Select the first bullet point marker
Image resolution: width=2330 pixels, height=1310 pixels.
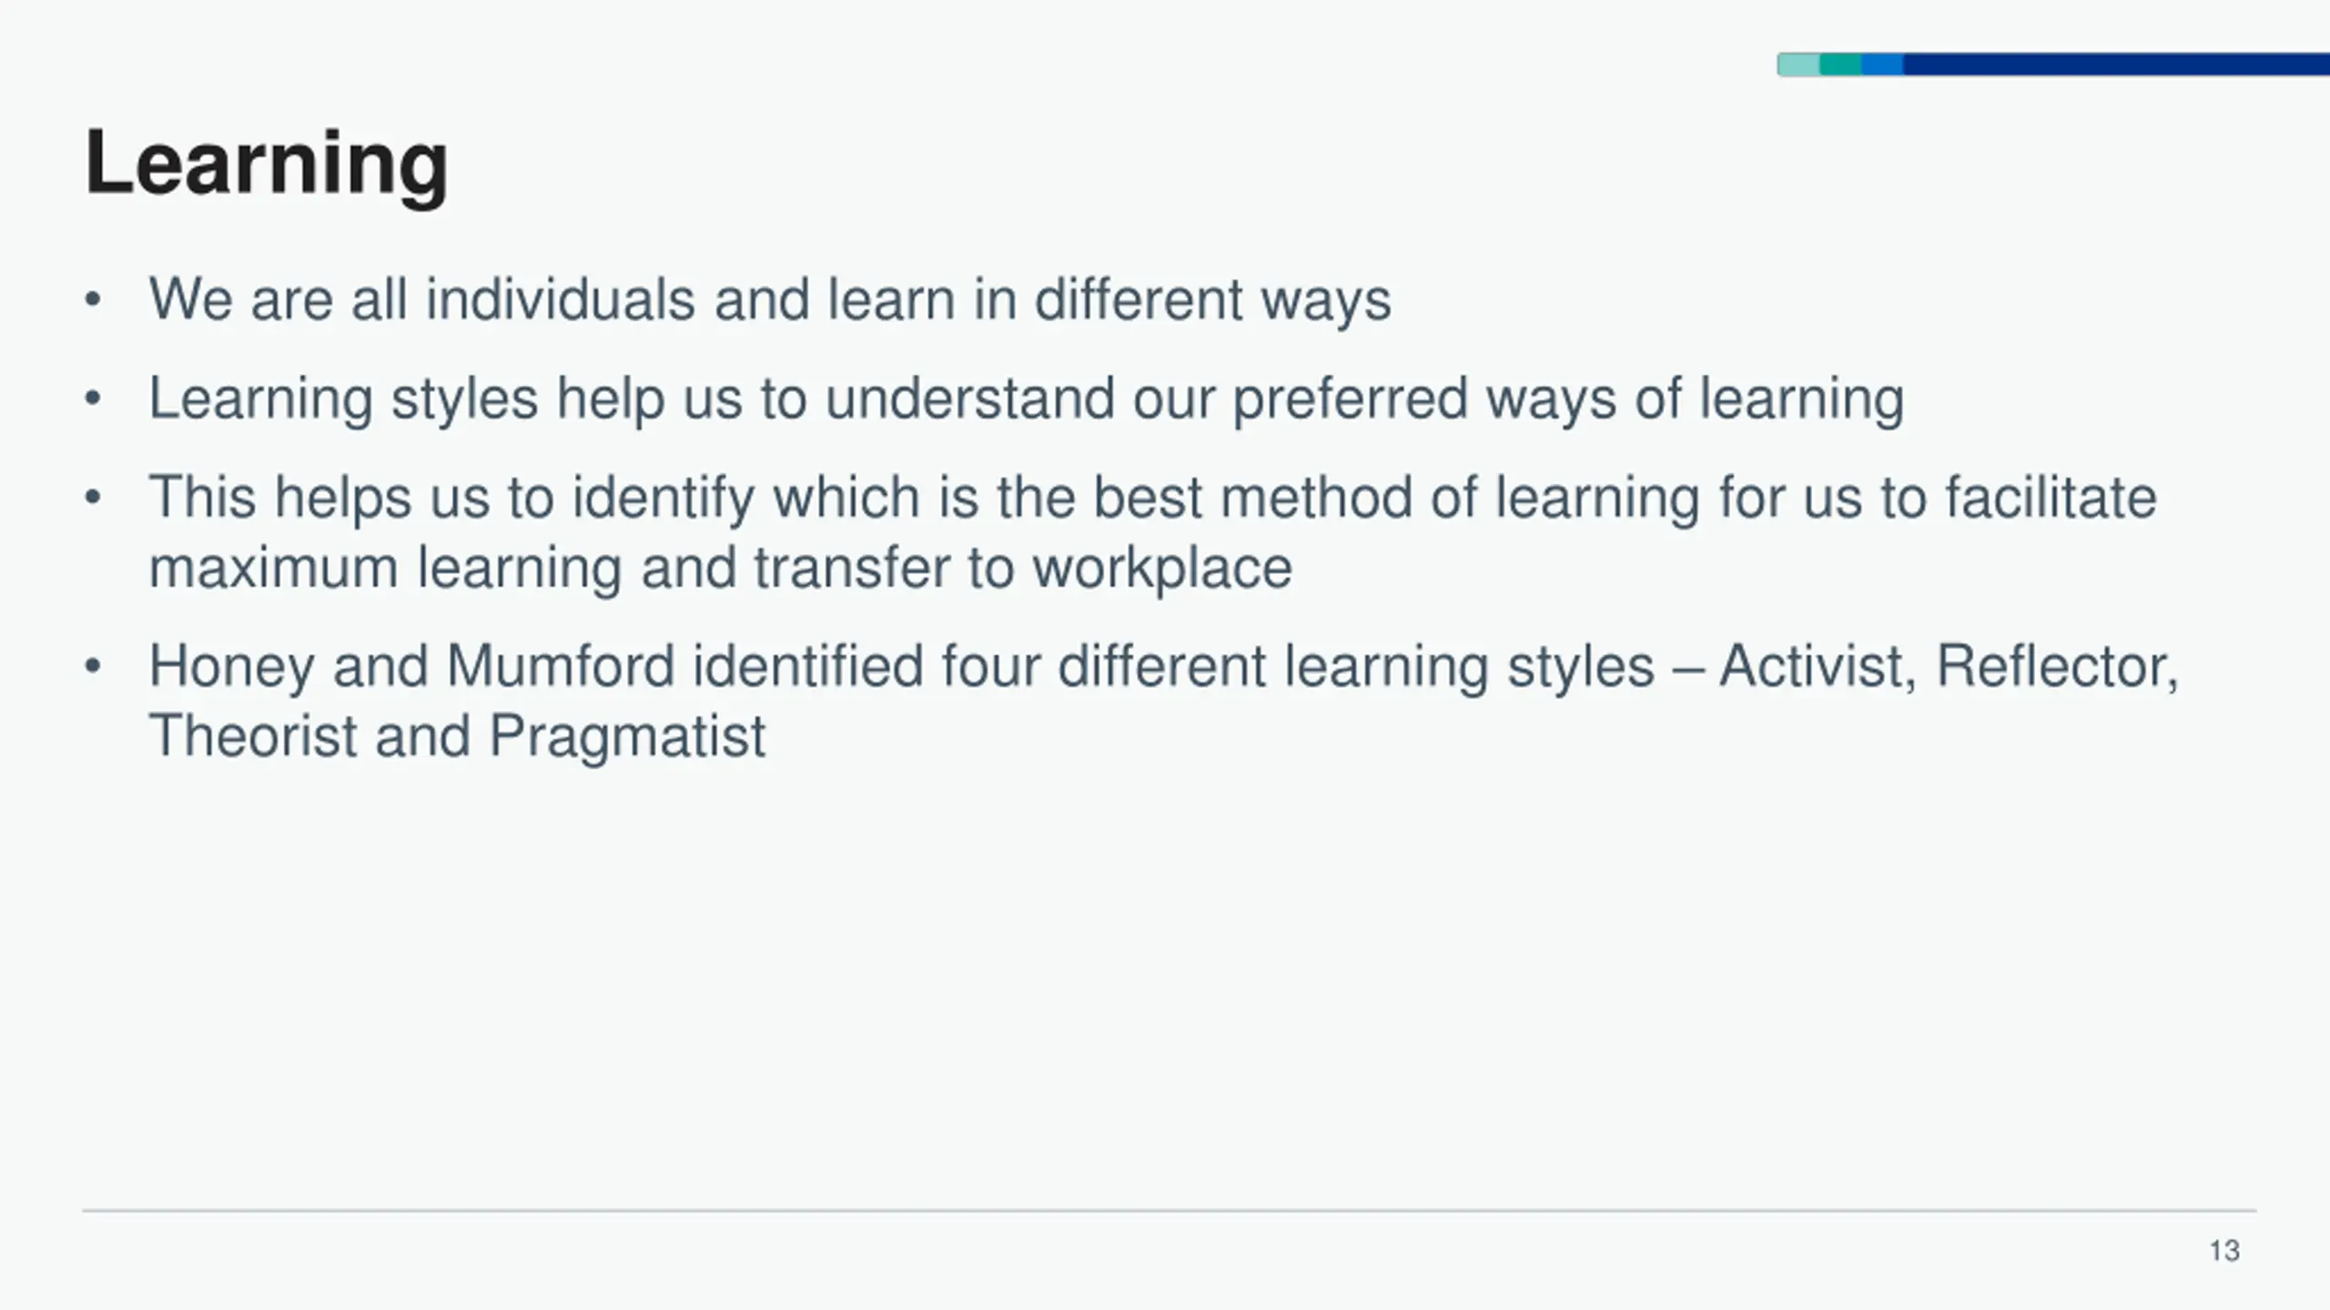92,299
